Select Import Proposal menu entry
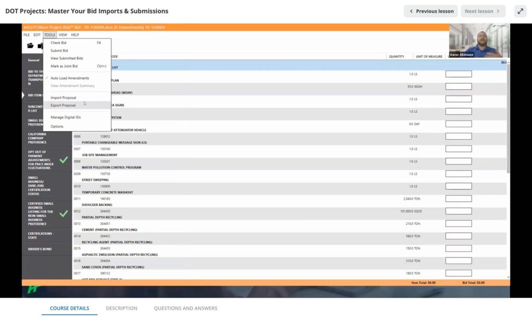 click(63, 98)
